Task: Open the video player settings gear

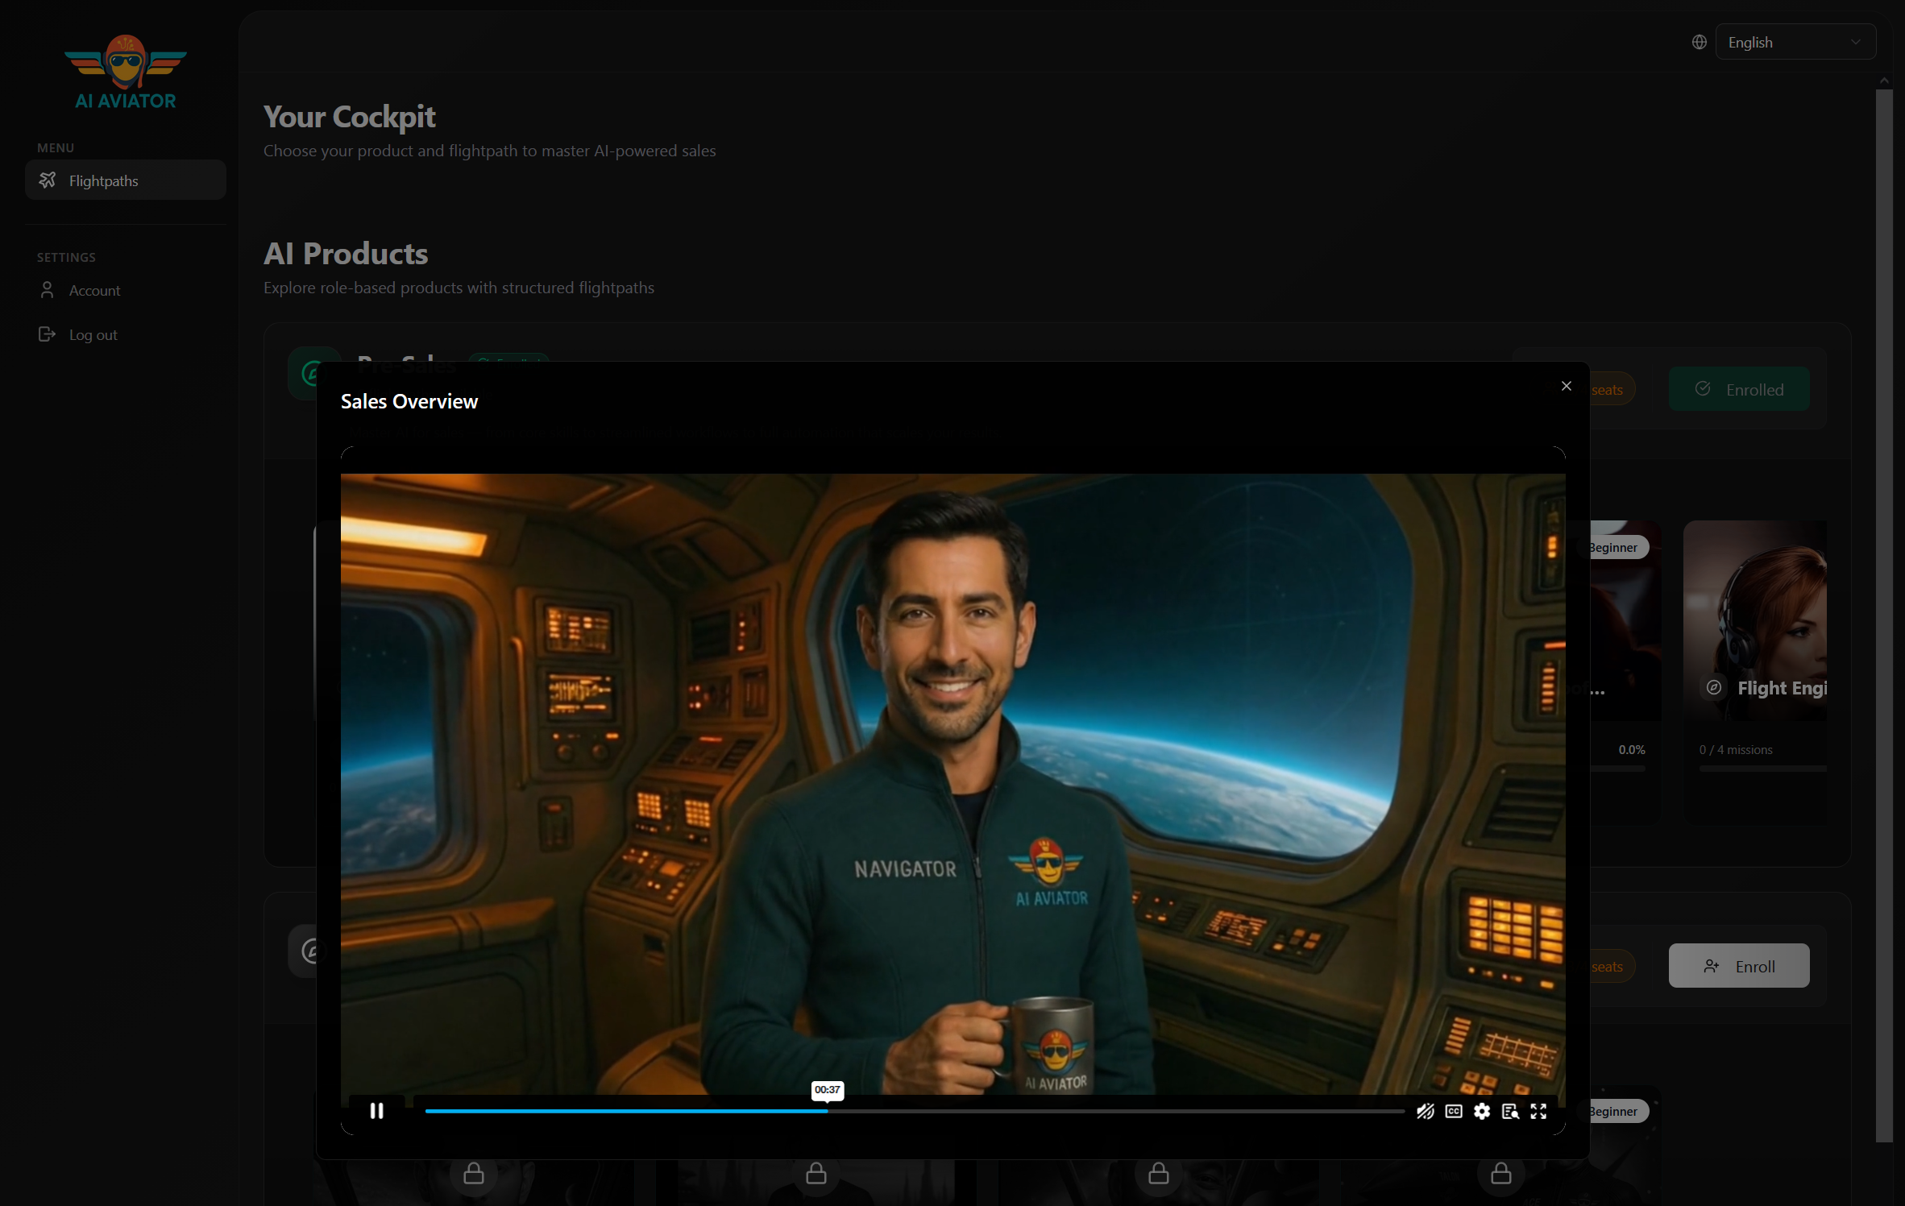Action: coord(1481,1111)
